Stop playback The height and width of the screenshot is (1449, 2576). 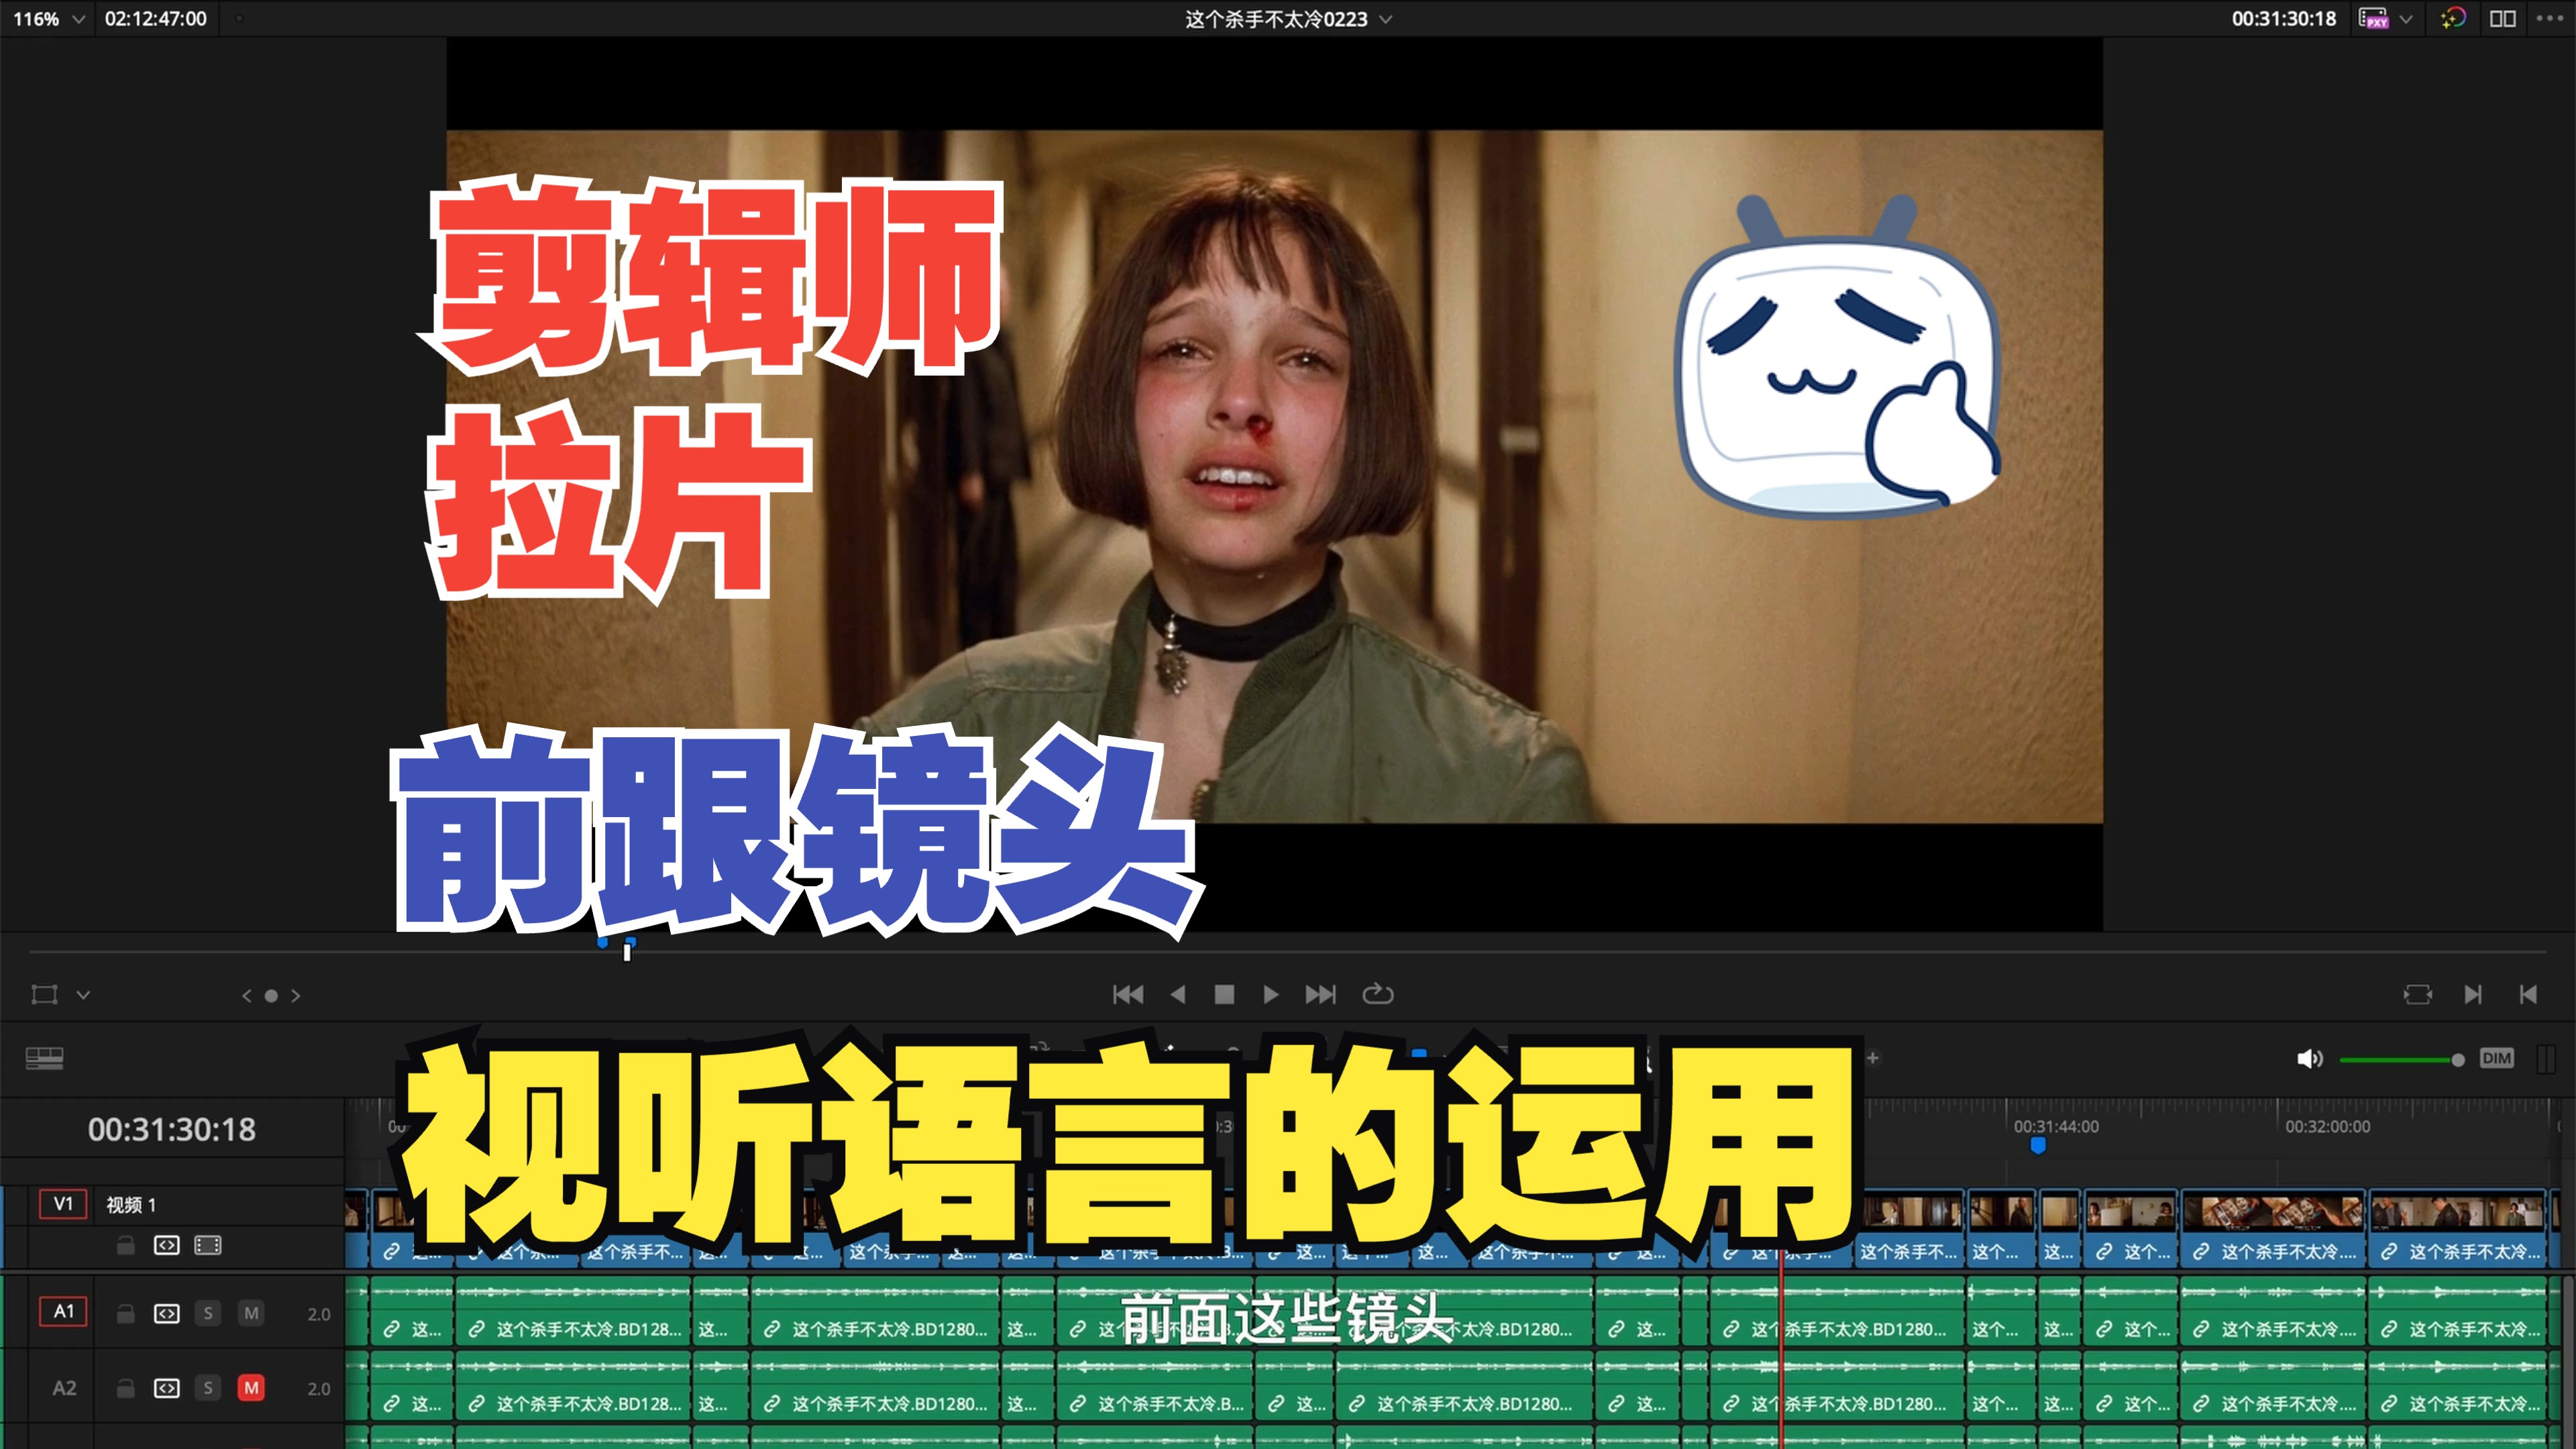pos(1224,994)
